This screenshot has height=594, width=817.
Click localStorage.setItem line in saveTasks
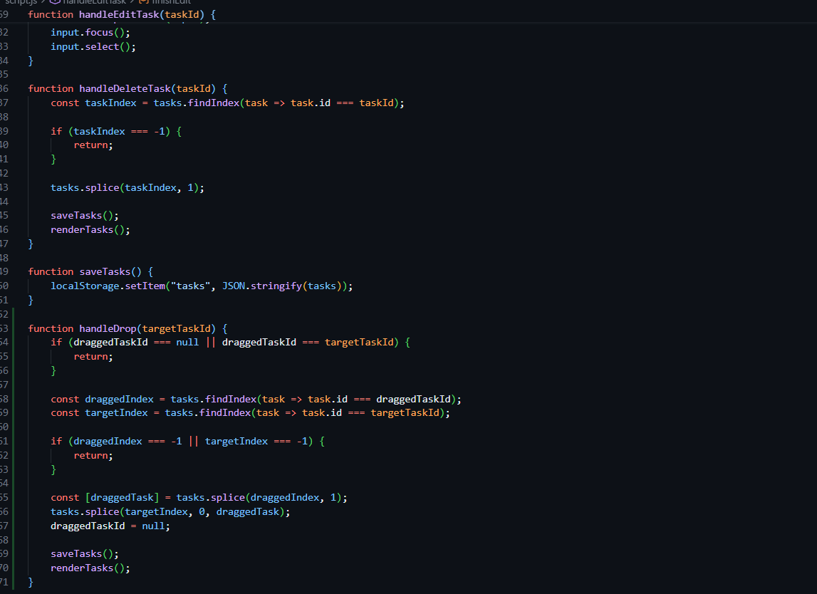[202, 286]
